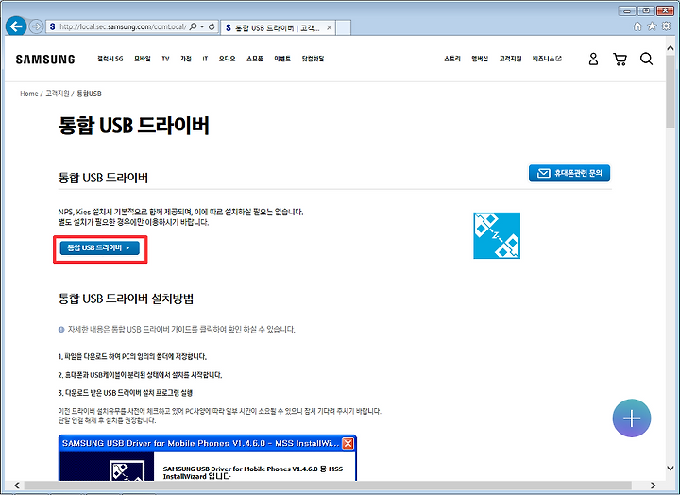Open the 가전 menu item
Screen dimensions: 680x495
click(186, 59)
